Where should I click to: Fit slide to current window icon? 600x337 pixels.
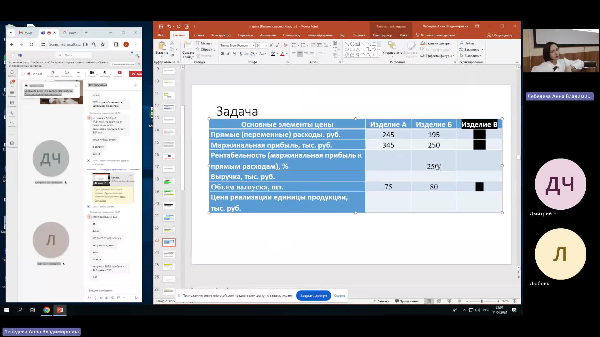pyautogui.click(x=514, y=301)
